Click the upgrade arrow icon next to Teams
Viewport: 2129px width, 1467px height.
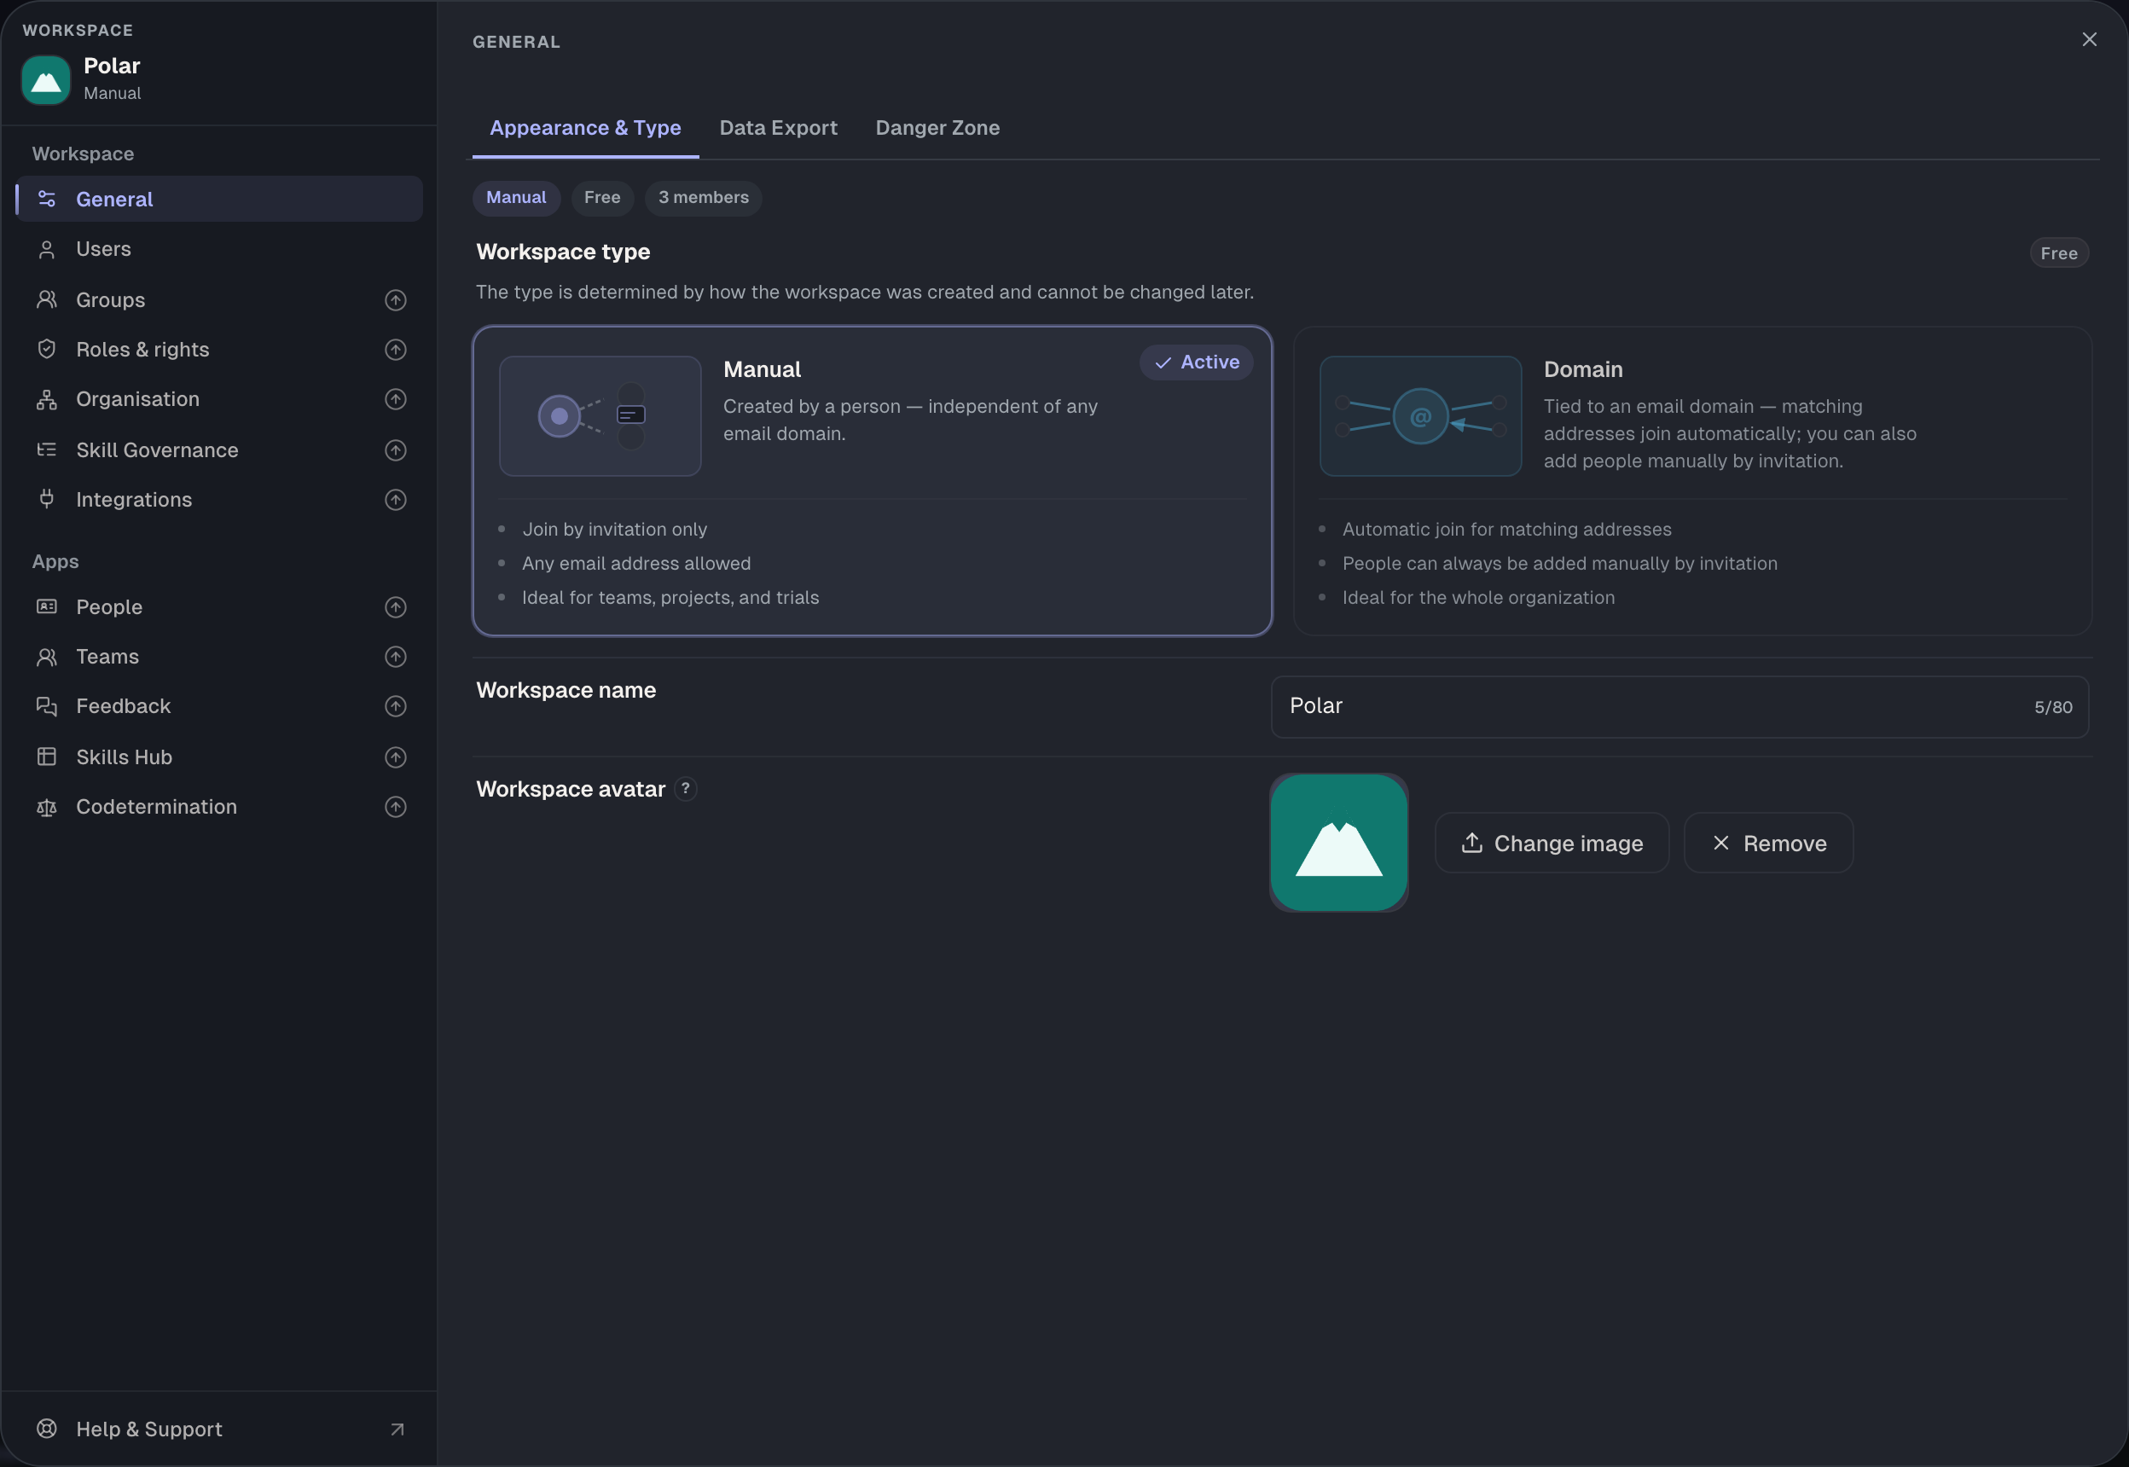[x=395, y=656]
